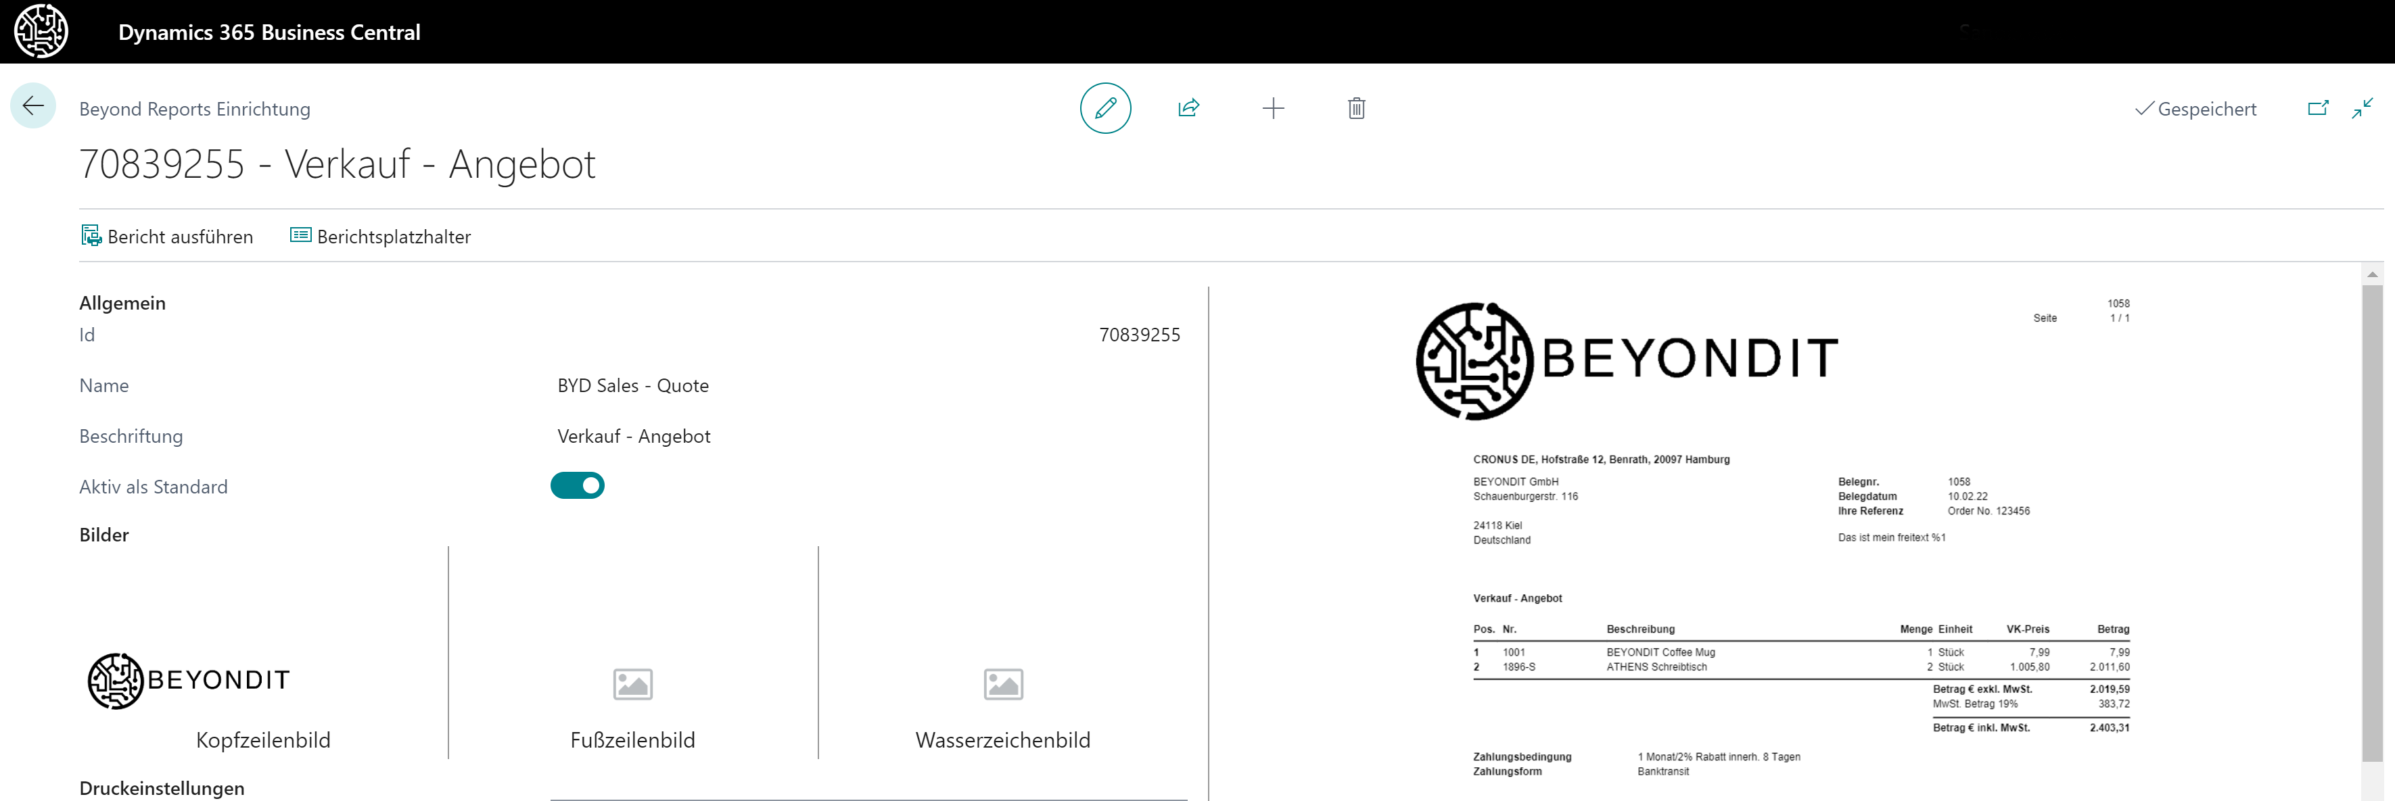This screenshot has height=801, width=2395.
Task: Click the Bericht ausführen report icon
Action: pyautogui.click(x=91, y=236)
